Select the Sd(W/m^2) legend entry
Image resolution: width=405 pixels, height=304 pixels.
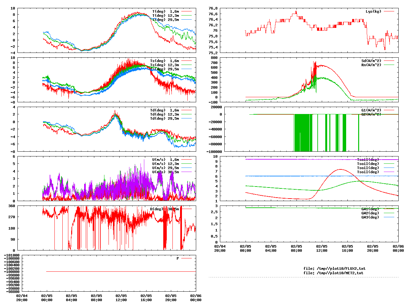371,61
